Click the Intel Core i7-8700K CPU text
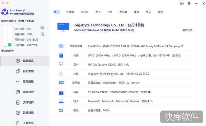The image size is (206, 126). [x=136, y=46]
